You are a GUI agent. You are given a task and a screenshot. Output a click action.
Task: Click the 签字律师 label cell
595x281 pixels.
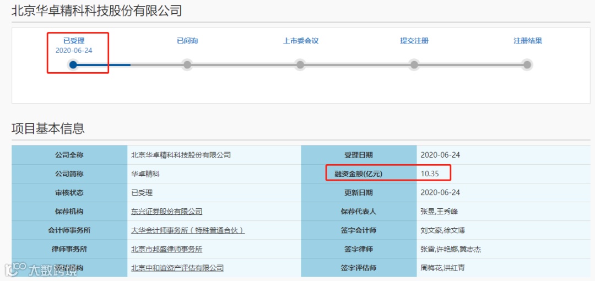click(x=359, y=249)
